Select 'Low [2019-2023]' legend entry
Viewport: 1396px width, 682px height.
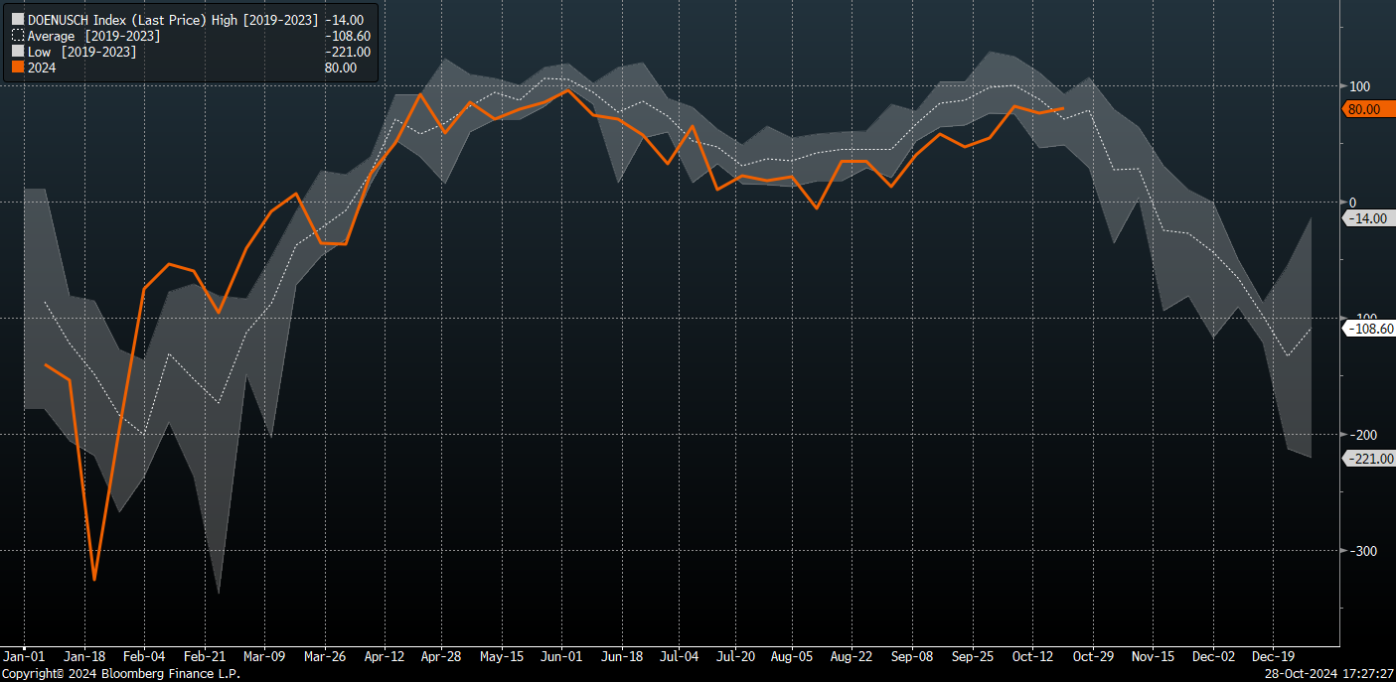click(81, 52)
